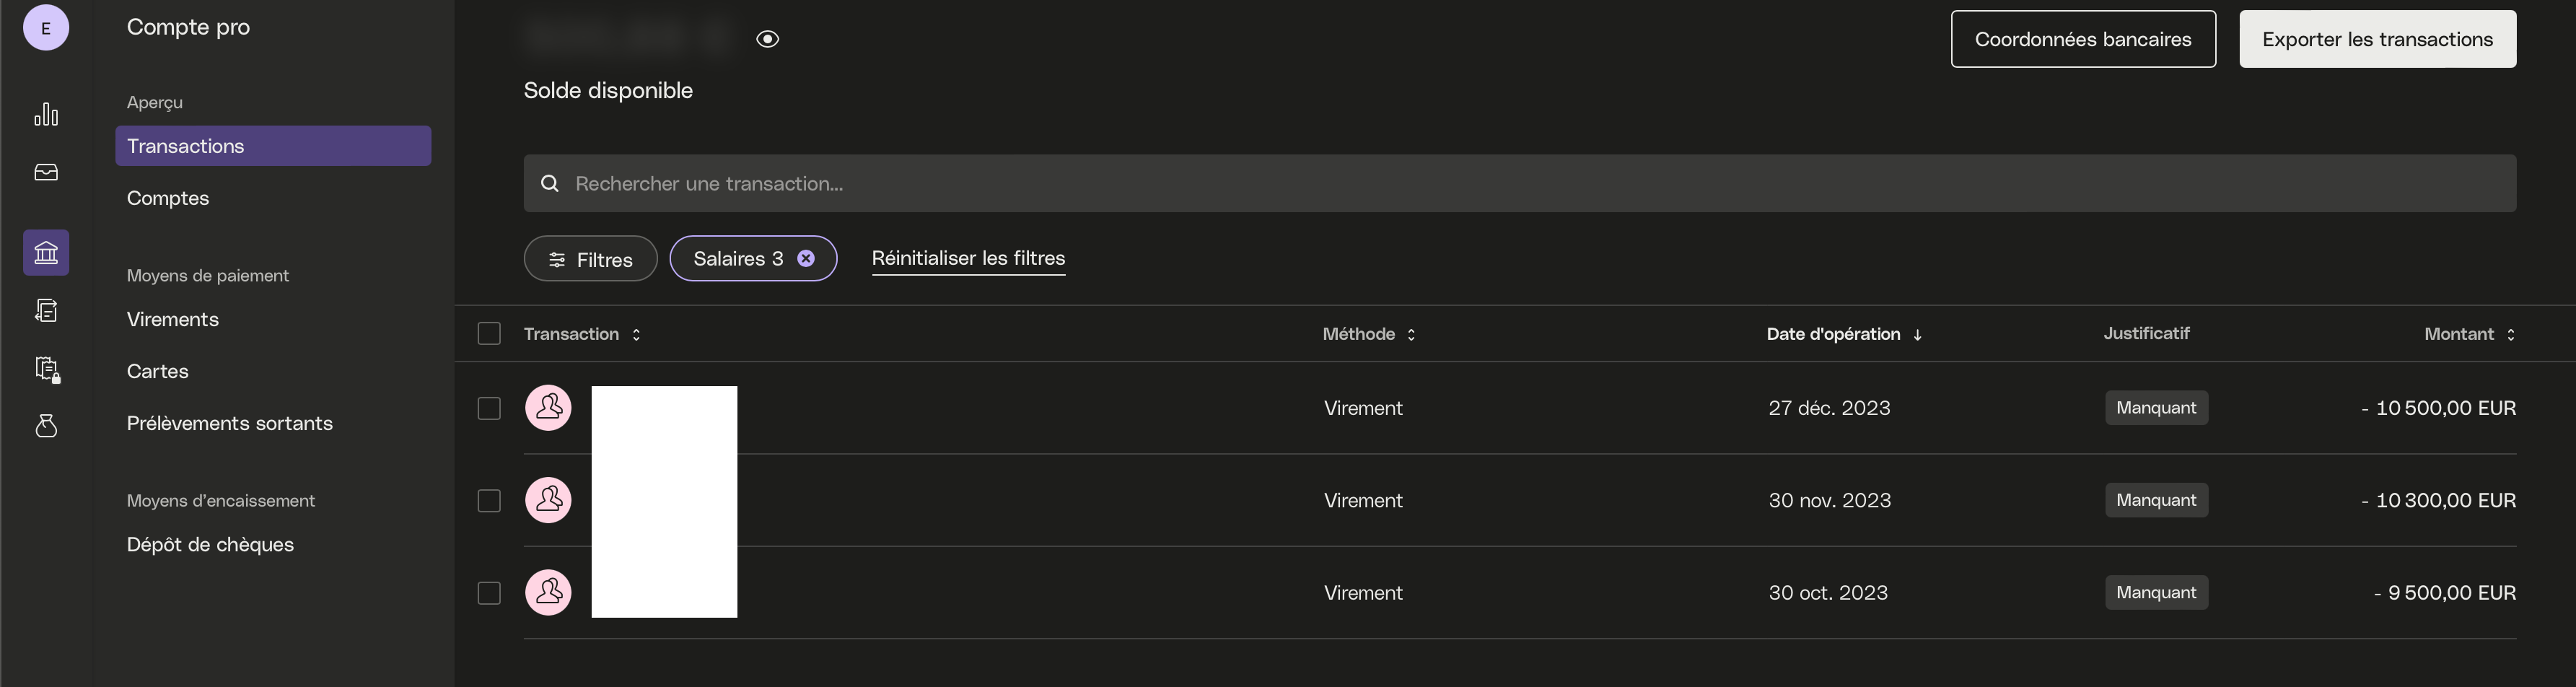Viewport: 2576px width, 687px height.
Task: Show the hidden balance with eye icon
Action: click(767, 39)
